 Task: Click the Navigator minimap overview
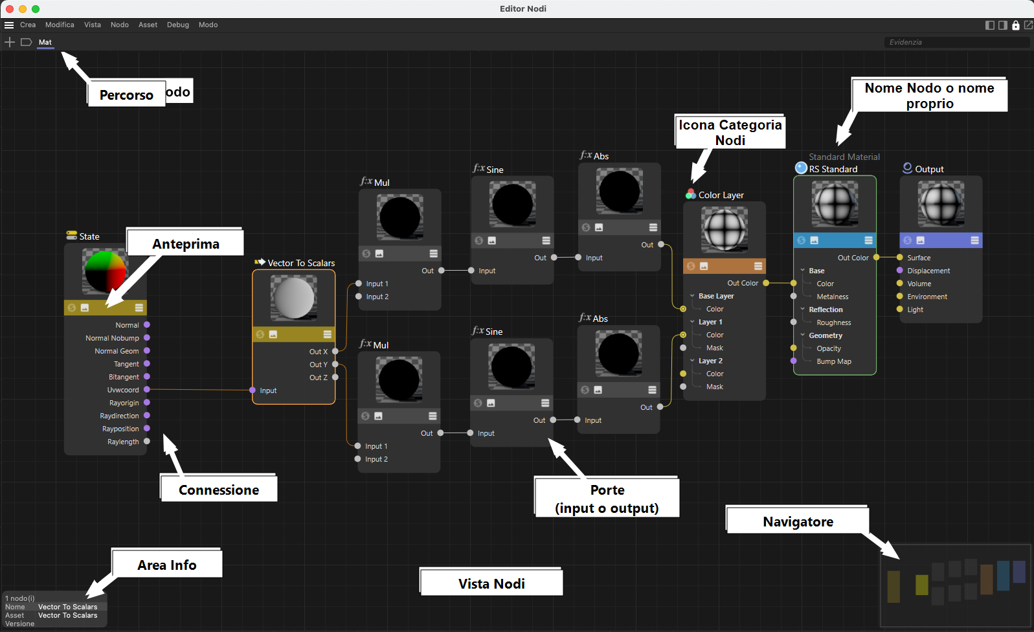(x=956, y=585)
